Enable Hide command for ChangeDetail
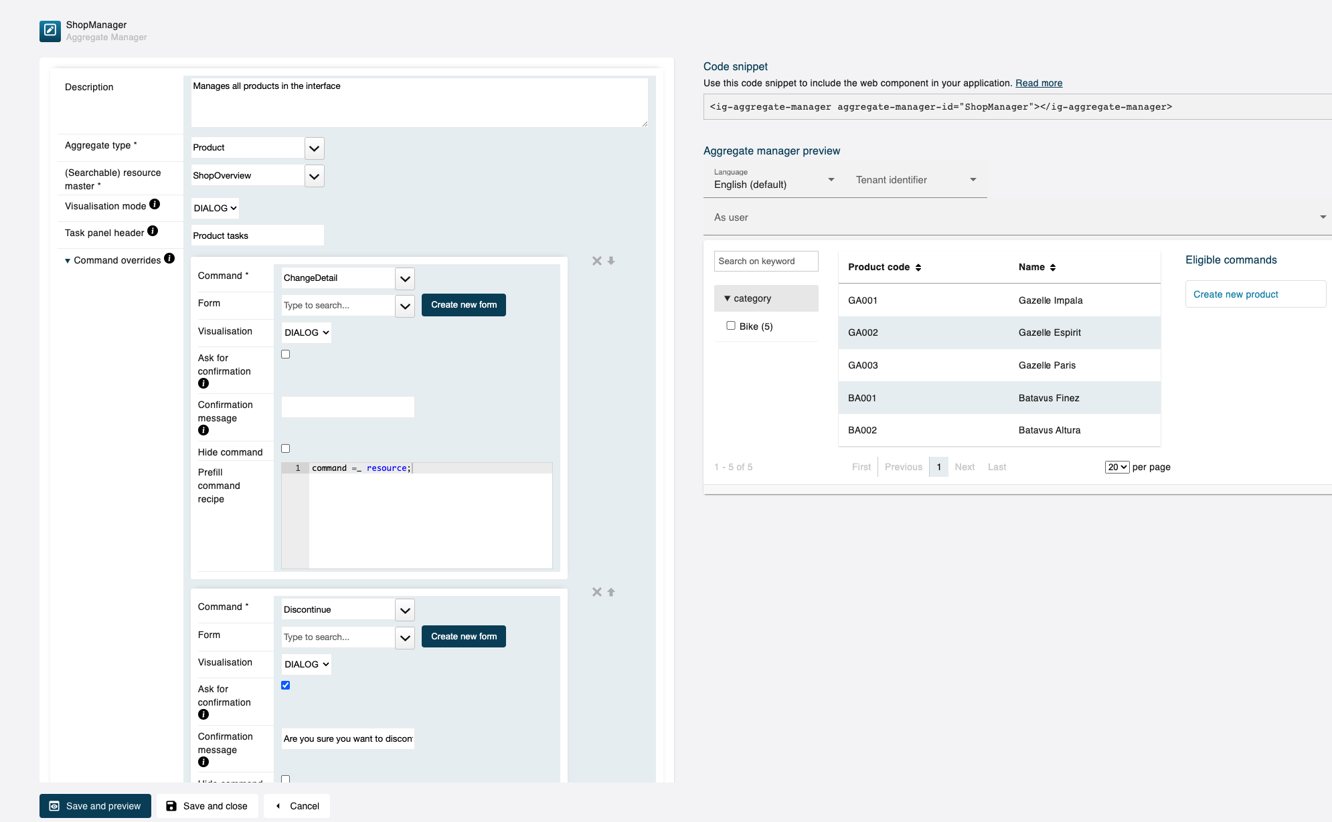 285,448
